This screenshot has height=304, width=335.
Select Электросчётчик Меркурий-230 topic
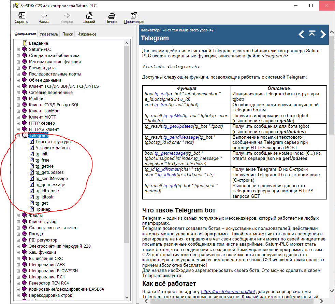pos(60,246)
